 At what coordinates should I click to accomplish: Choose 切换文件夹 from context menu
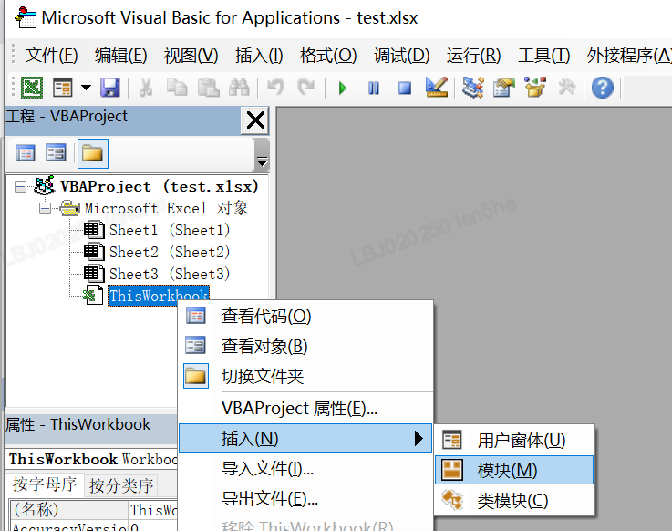[305, 376]
